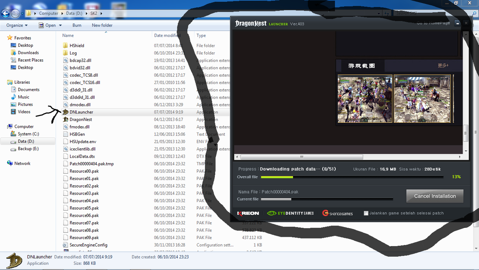This screenshot has height=270, width=479.
Task: Open Recent Places in Favorites
Action: 30,60
